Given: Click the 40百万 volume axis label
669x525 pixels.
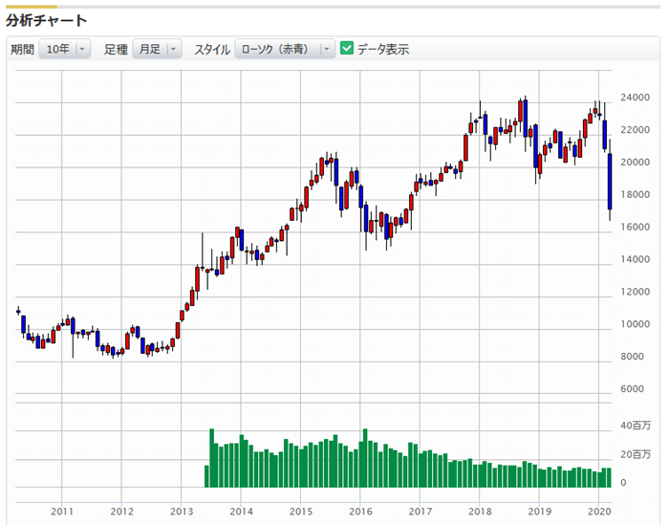Looking at the screenshot, I should 637,426.
